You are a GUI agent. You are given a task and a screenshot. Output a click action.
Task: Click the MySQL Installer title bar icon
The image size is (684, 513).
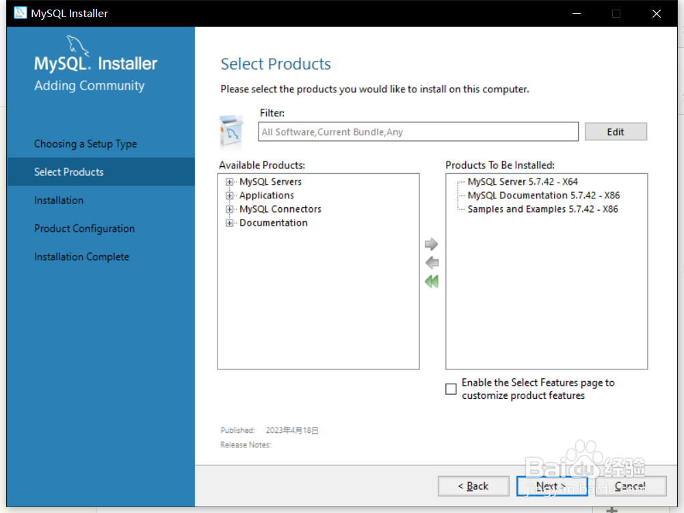(x=20, y=13)
